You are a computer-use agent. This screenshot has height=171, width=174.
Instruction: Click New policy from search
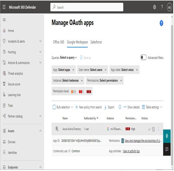[88, 107]
